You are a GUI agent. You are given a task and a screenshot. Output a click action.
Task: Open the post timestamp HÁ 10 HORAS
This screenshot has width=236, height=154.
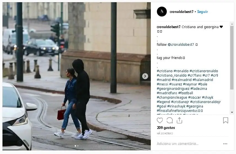pyautogui.click(x=165, y=133)
